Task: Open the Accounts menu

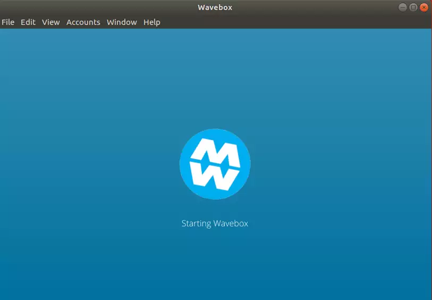Action: pyautogui.click(x=83, y=22)
